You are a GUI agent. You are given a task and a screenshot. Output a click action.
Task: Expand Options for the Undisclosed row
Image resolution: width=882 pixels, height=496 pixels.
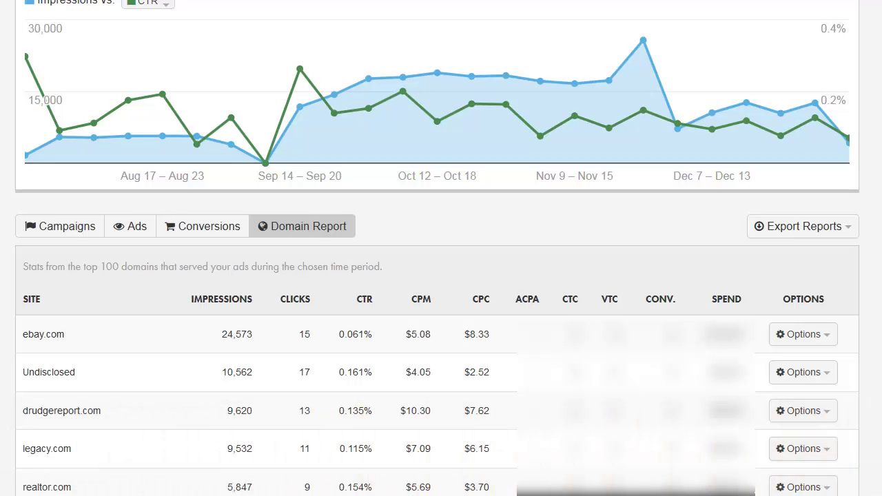coord(803,372)
